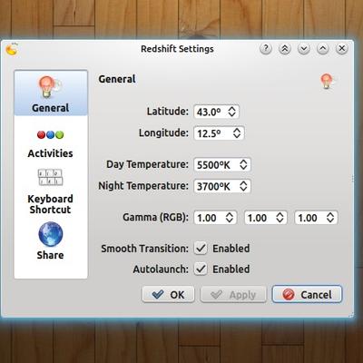The image size is (363, 363).
Task: Click the first Gamma (red) value field
Action: point(215,218)
